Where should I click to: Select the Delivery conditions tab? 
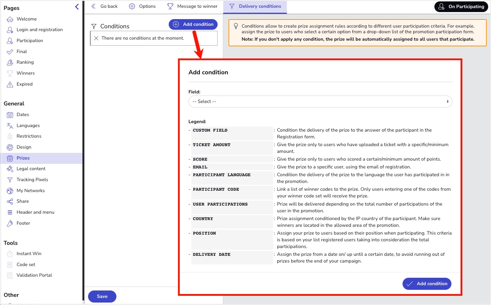255,6
